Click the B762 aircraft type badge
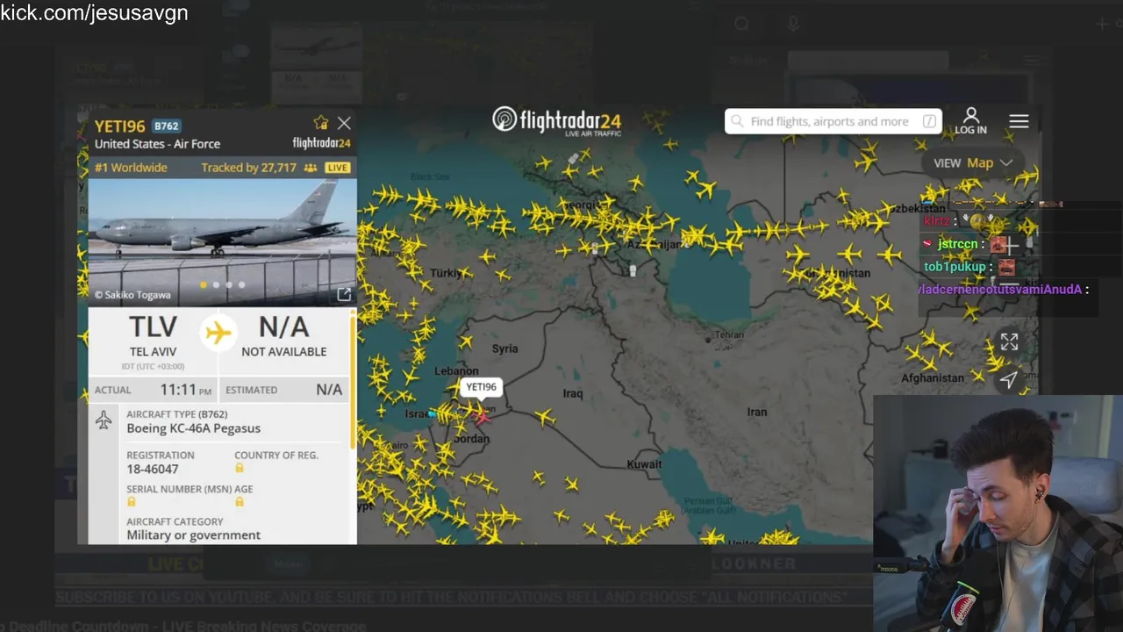Image resolution: width=1123 pixels, height=632 pixels. [166, 126]
